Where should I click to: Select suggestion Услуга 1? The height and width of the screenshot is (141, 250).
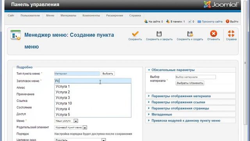pyautogui.click(x=93, y=86)
